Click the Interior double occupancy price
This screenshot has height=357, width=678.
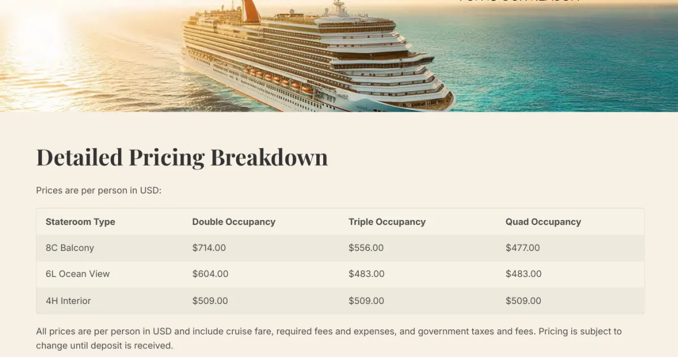tap(210, 301)
